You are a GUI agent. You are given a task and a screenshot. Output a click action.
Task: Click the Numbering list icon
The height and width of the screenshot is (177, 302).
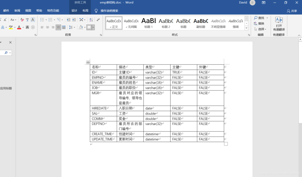pos(51,20)
